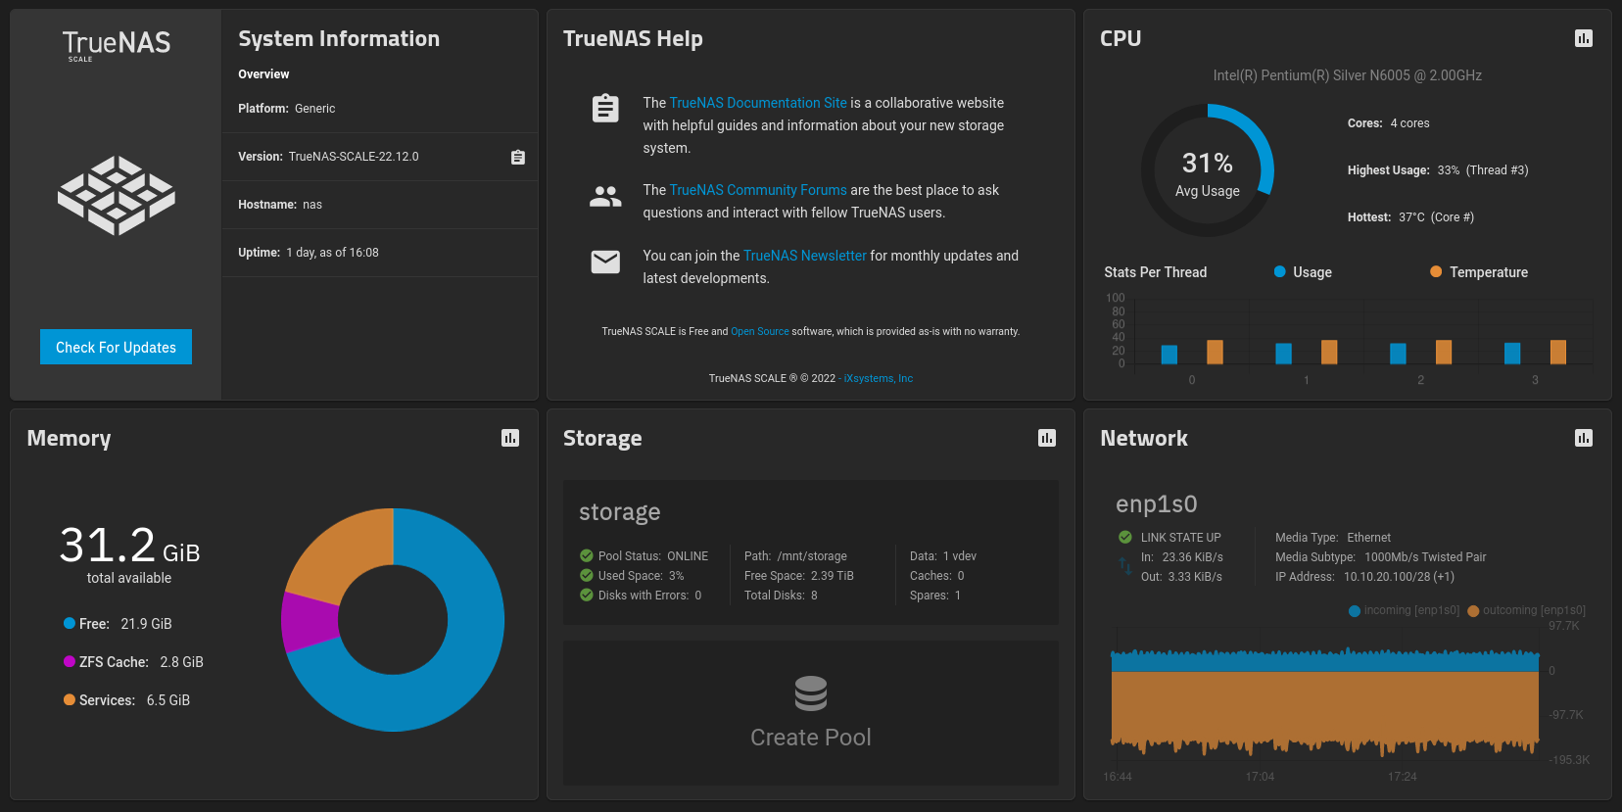Click Caches 0 text
The height and width of the screenshot is (812, 1622).
coord(937,576)
